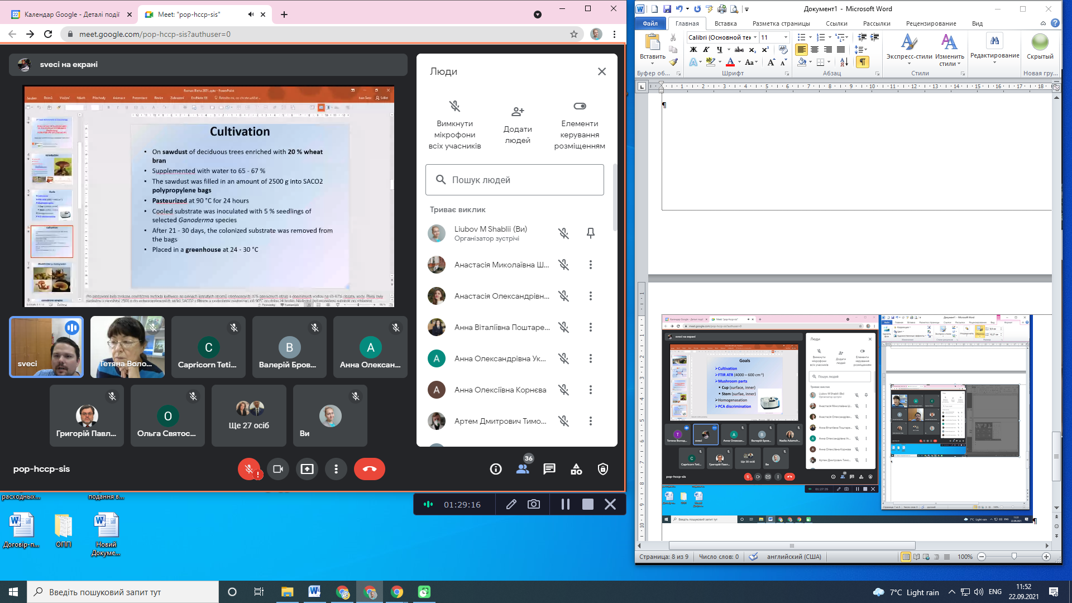1072x603 pixels.
Task: Open pen annotation tool in recorder bar
Action: pos(511,504)
